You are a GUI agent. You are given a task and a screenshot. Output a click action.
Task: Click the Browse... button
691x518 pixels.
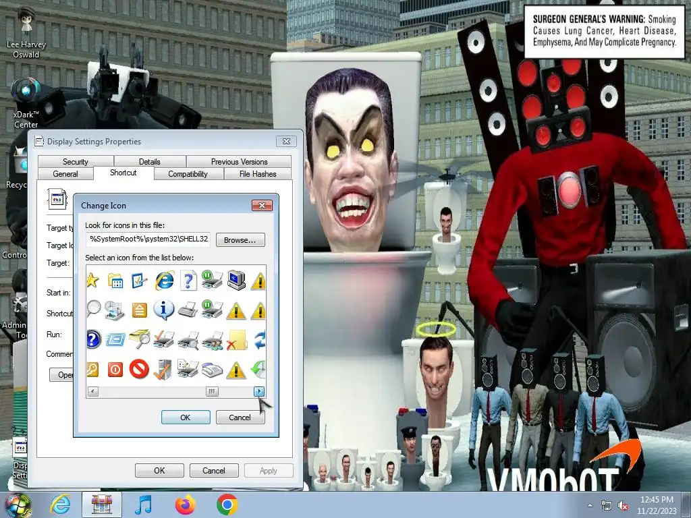[240, 239]
